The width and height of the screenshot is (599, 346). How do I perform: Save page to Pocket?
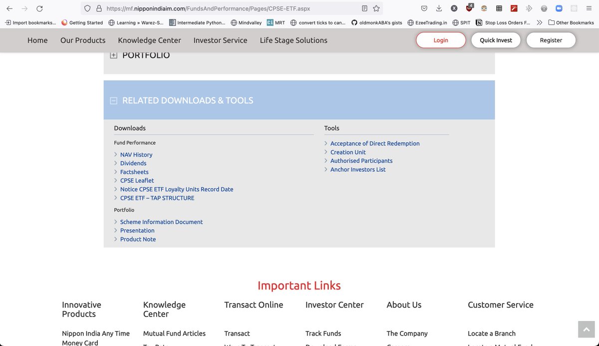(424, 8)
